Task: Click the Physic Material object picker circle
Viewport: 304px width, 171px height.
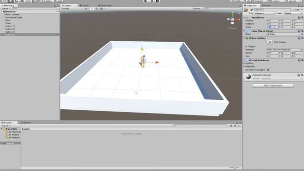Action: click(302, 49)
